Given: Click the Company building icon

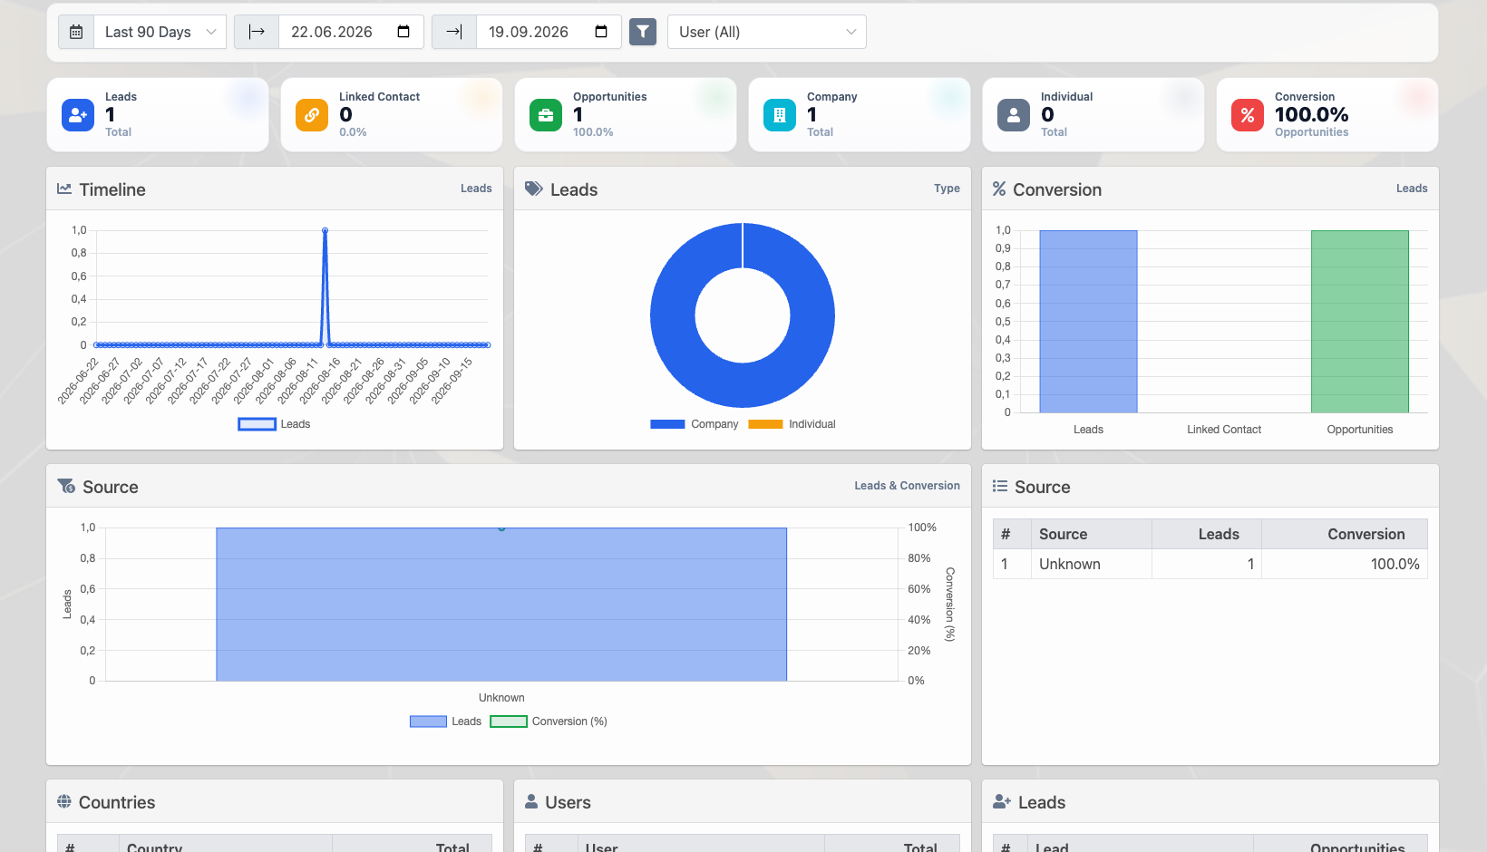Looking at the screenshot, I should point(780,115).
